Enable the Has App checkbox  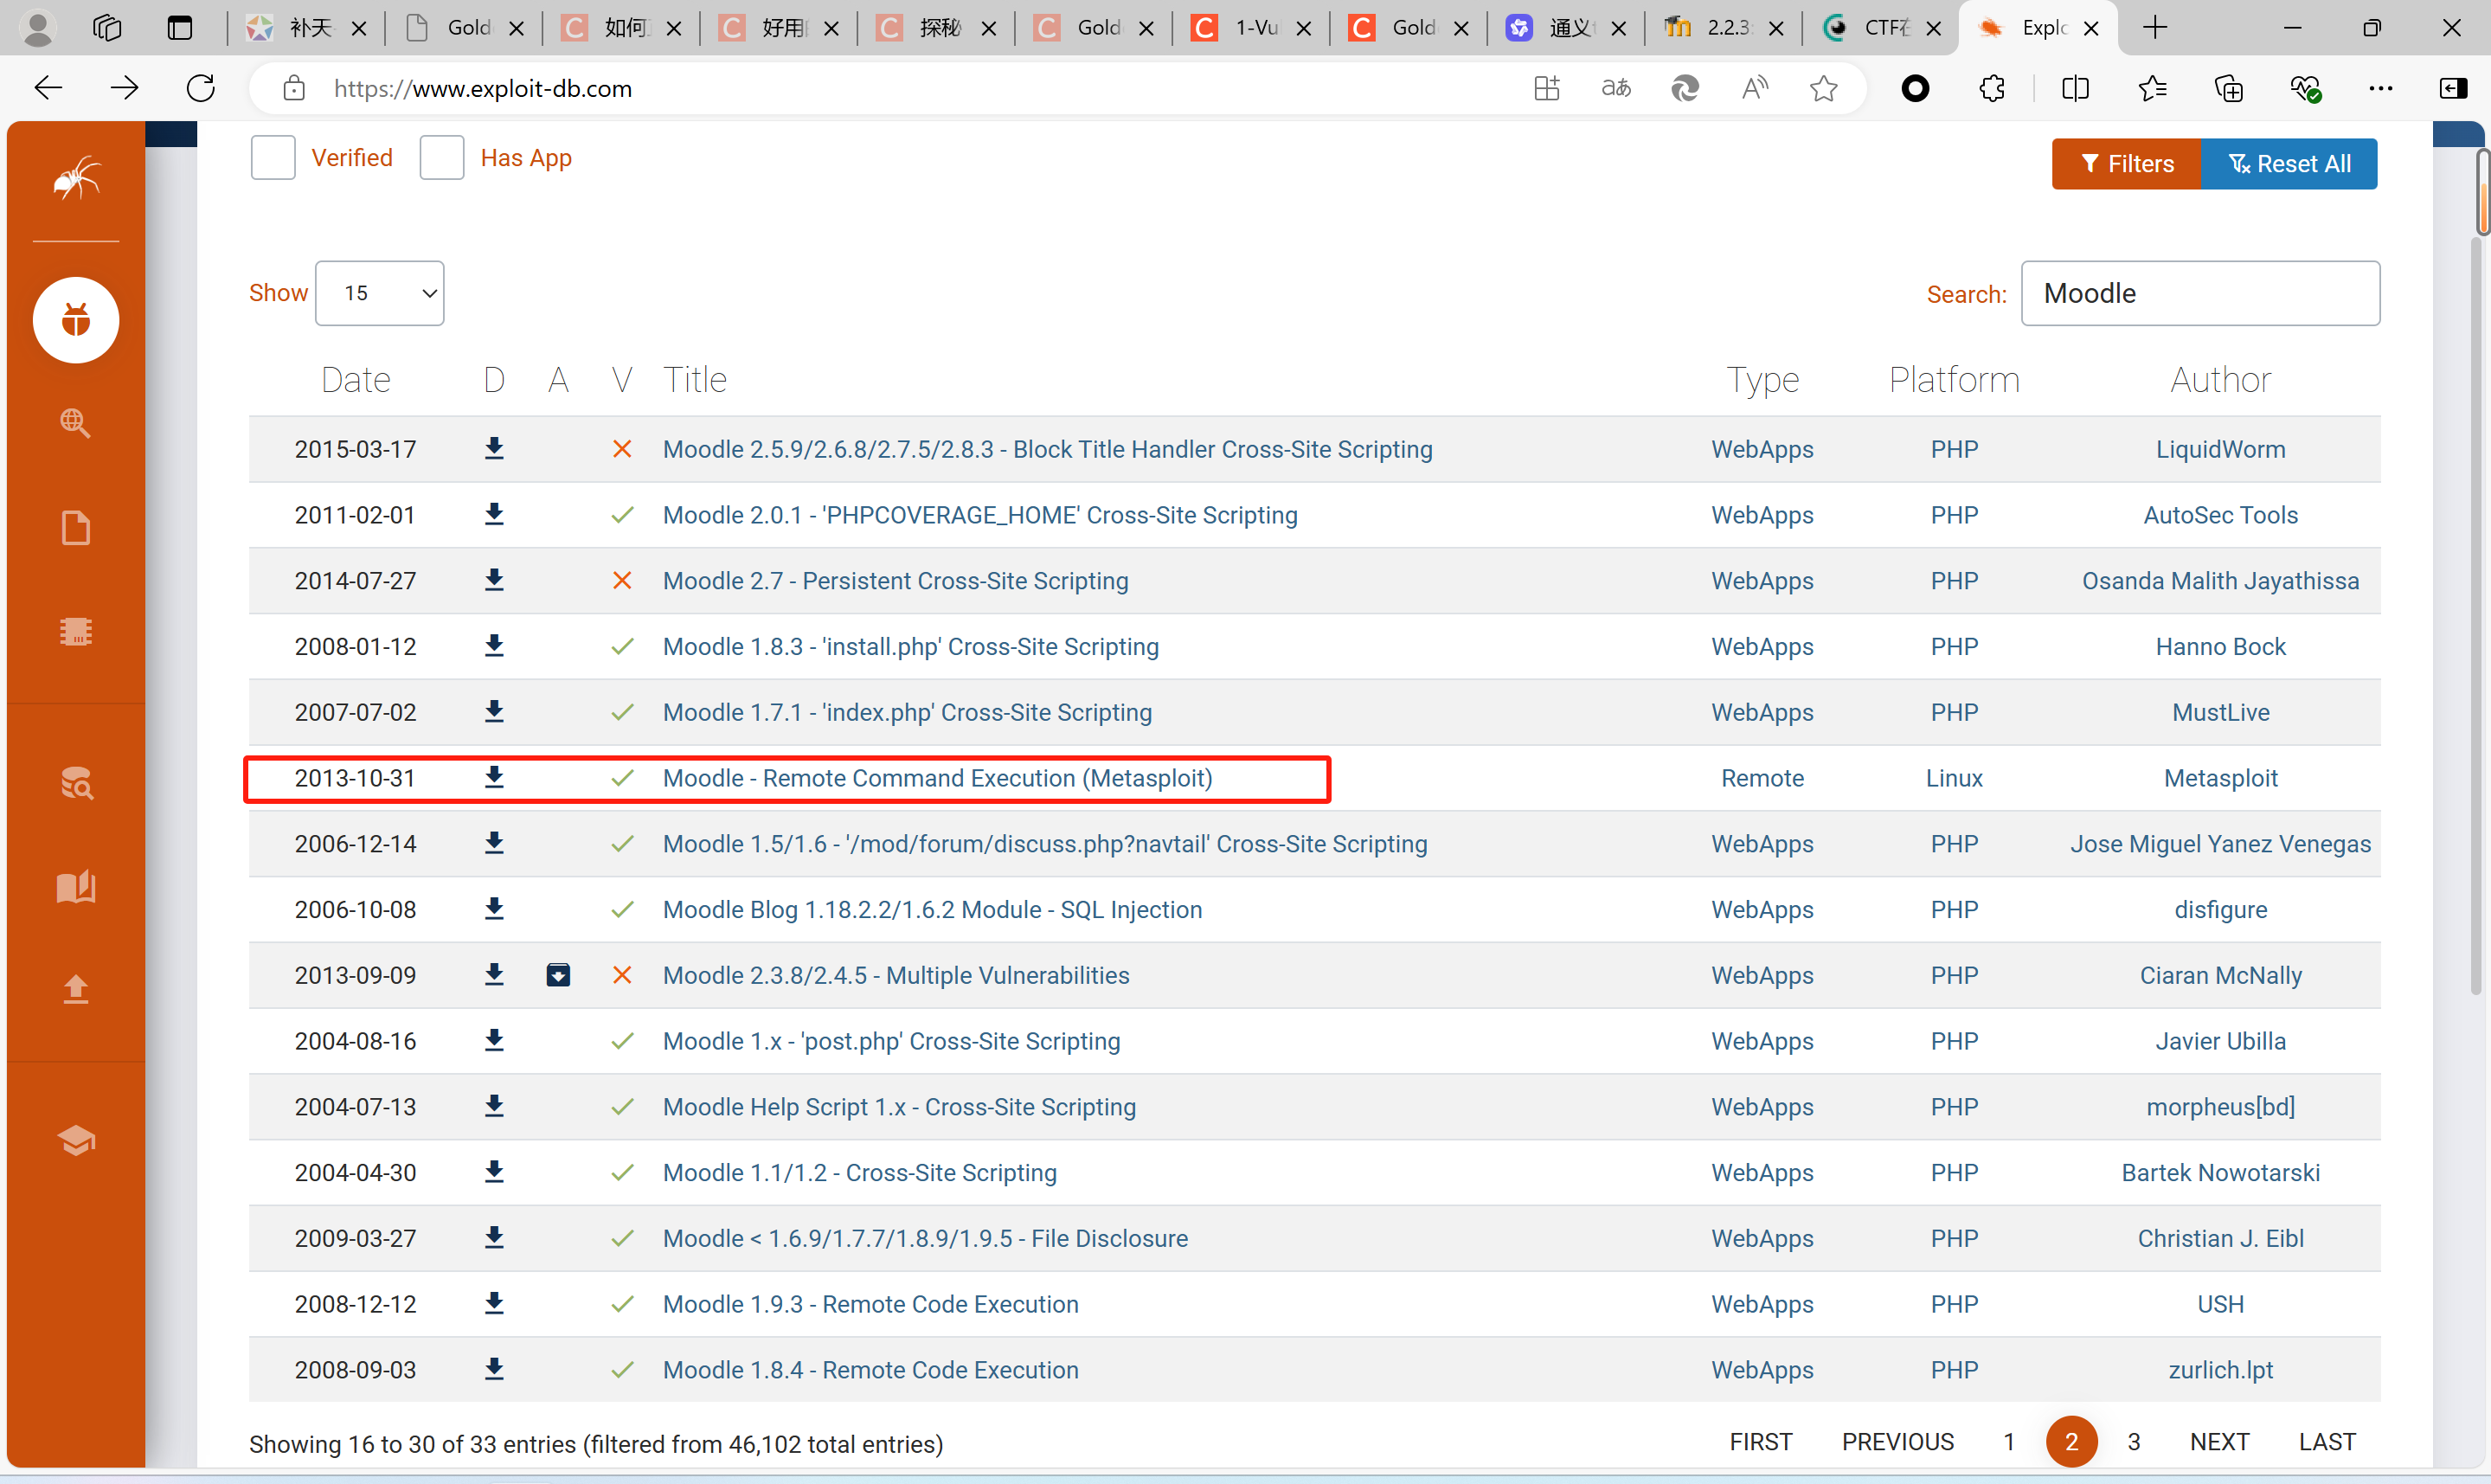442,158
